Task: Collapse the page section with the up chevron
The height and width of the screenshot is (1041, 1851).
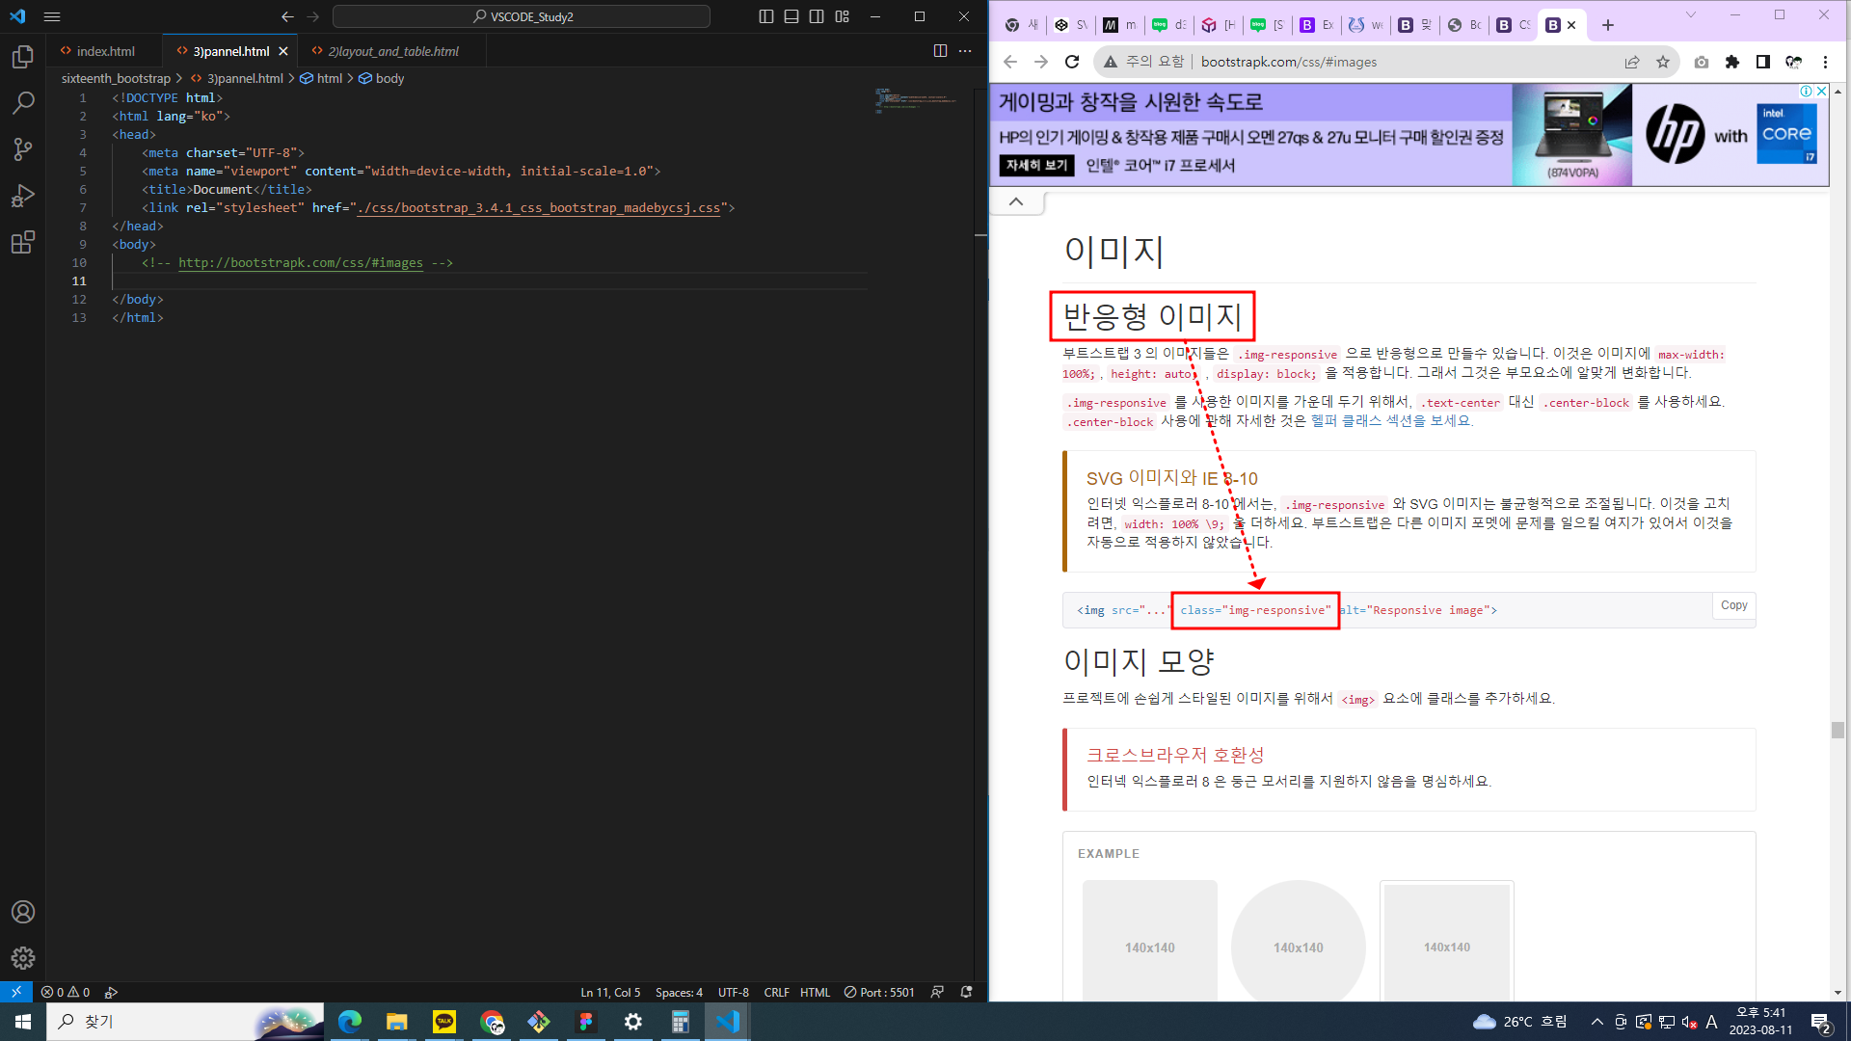Action: point(1016,201)
